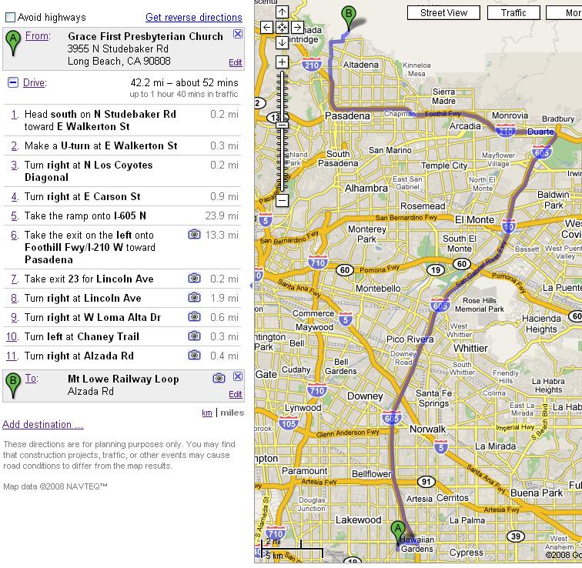Viewport: 582px width, 568px height.
Task: Open step 2 U-turn at E Walkerton St
Action: [x=122, y=145]
